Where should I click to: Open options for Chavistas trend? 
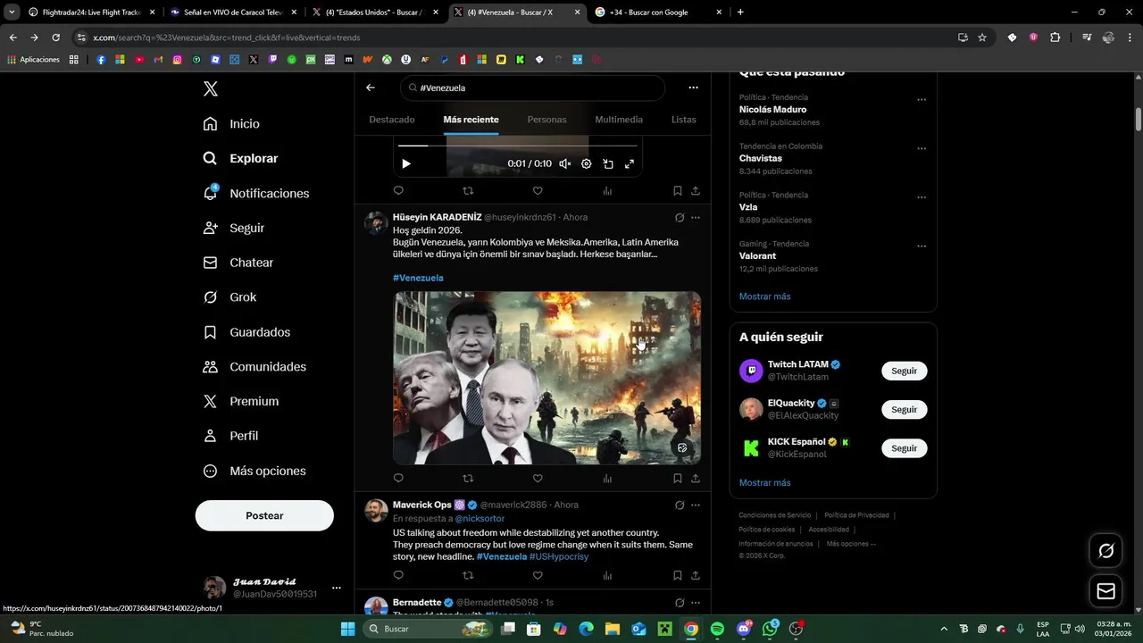coord(922,148)
